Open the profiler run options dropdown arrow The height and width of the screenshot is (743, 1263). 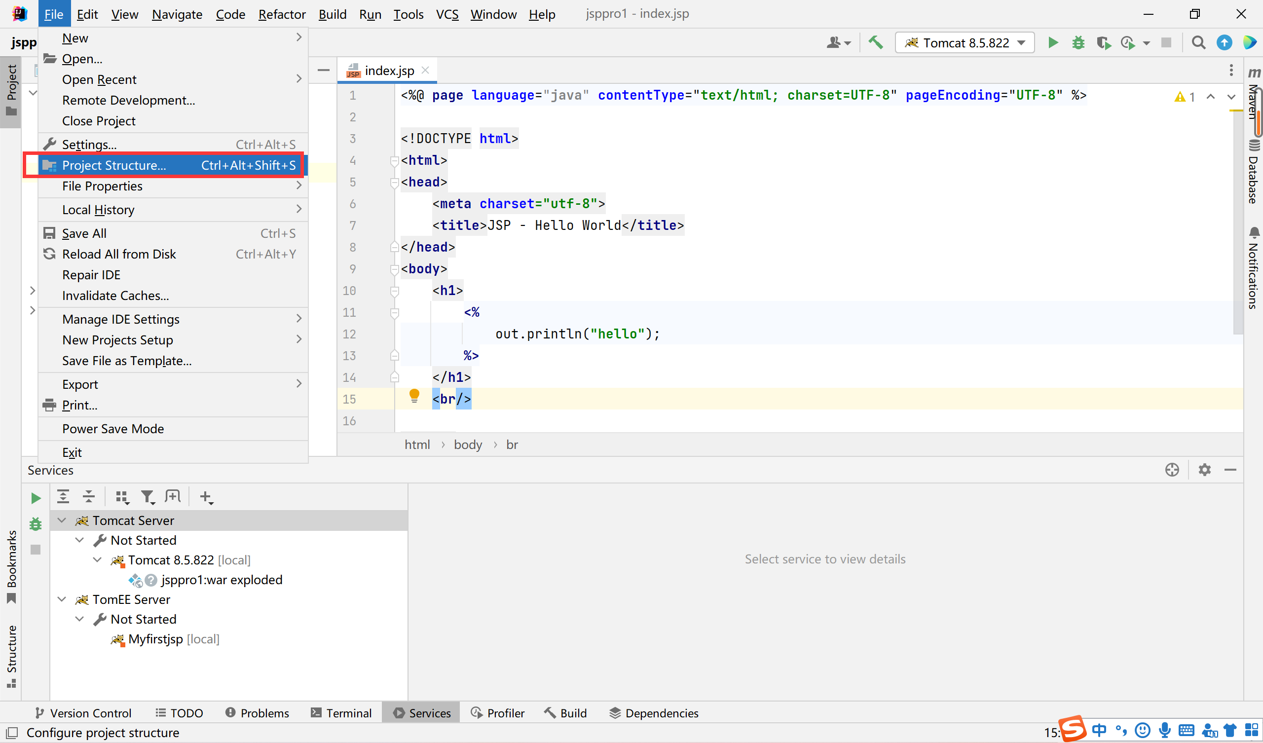[1146, 43]
